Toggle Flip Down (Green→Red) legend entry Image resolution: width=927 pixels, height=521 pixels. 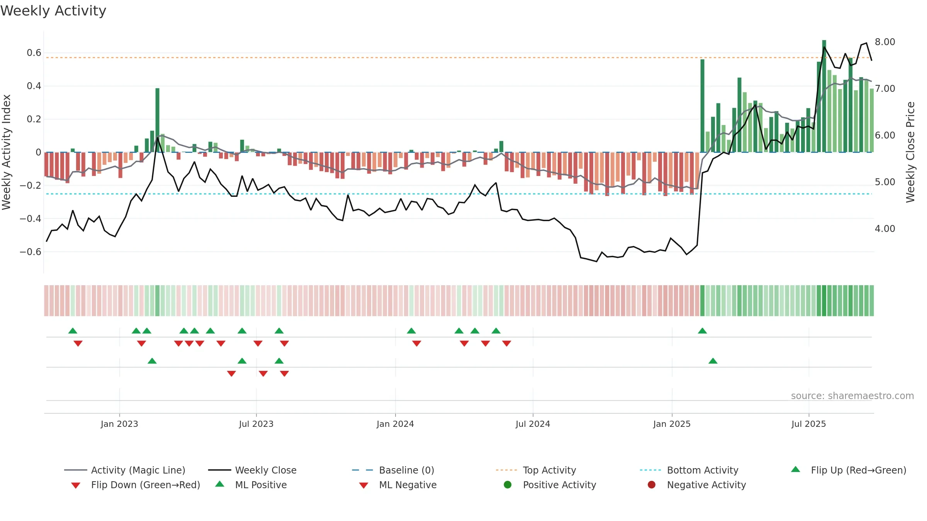click(136, 485)
